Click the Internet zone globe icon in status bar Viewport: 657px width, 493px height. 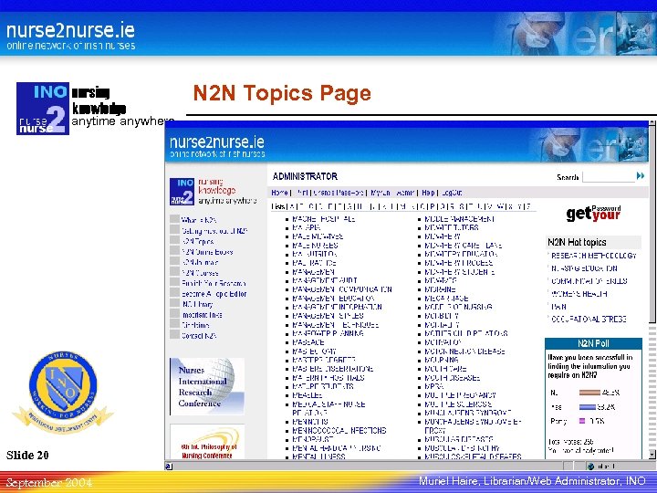[x=590, y=467]
